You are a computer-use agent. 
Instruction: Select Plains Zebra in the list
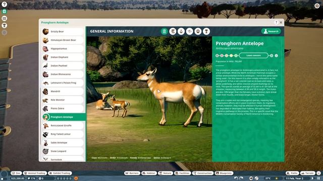coord(63,109)
